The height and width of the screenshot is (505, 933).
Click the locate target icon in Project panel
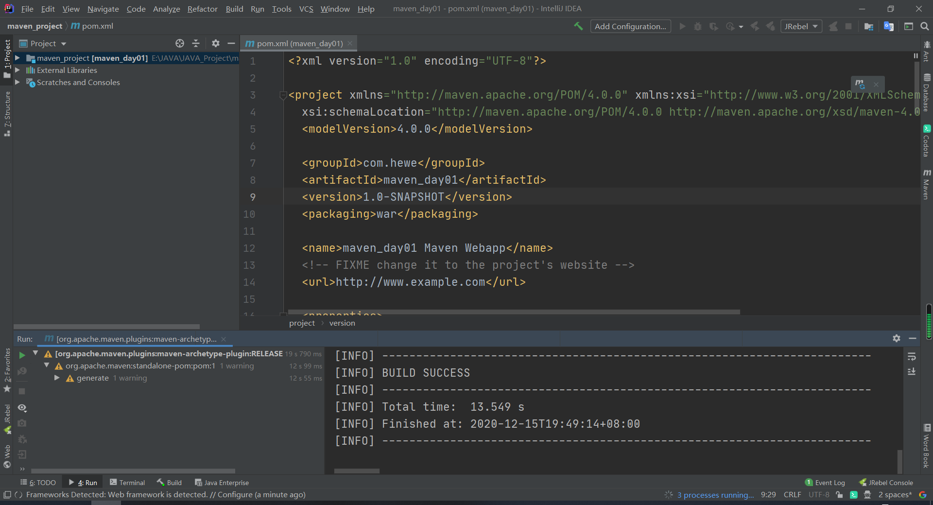(180, 43)
